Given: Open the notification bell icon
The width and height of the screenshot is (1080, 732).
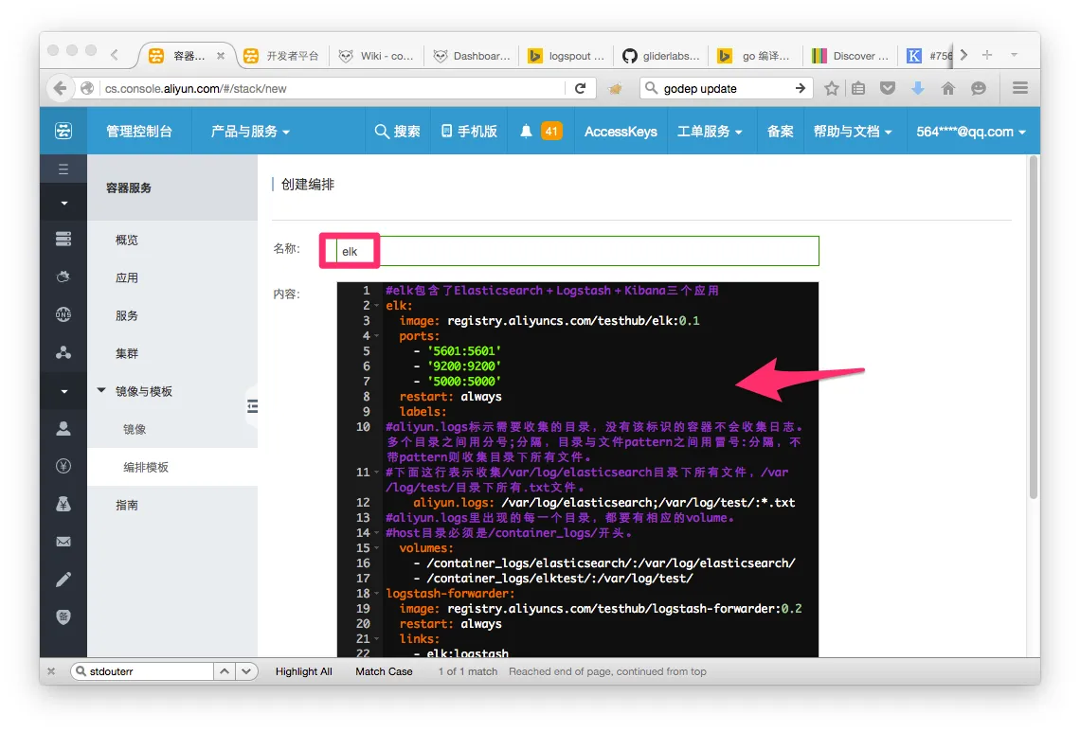Looking at the screenshot, I should point(526,131).
